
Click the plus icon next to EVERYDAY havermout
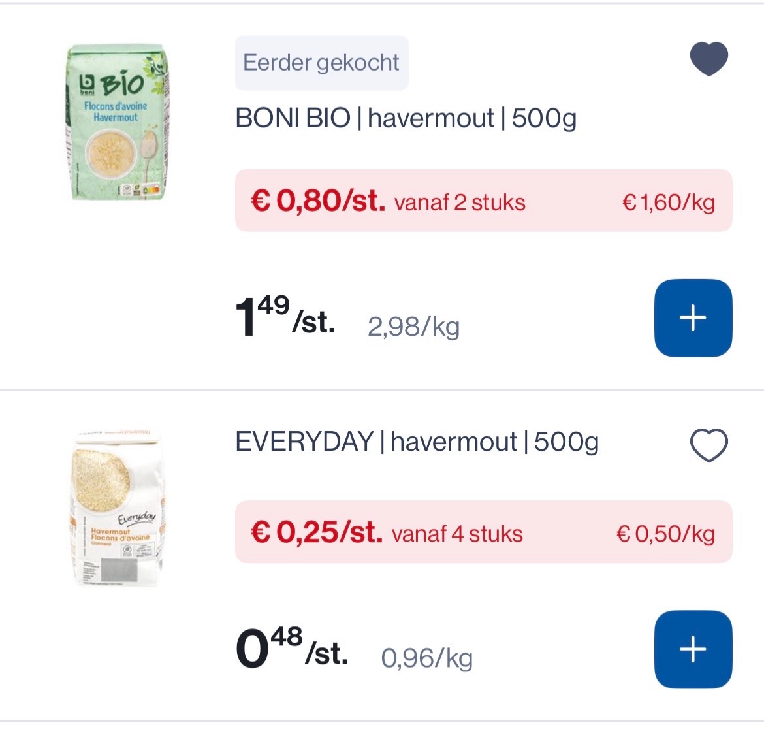[x=693, y=650]
